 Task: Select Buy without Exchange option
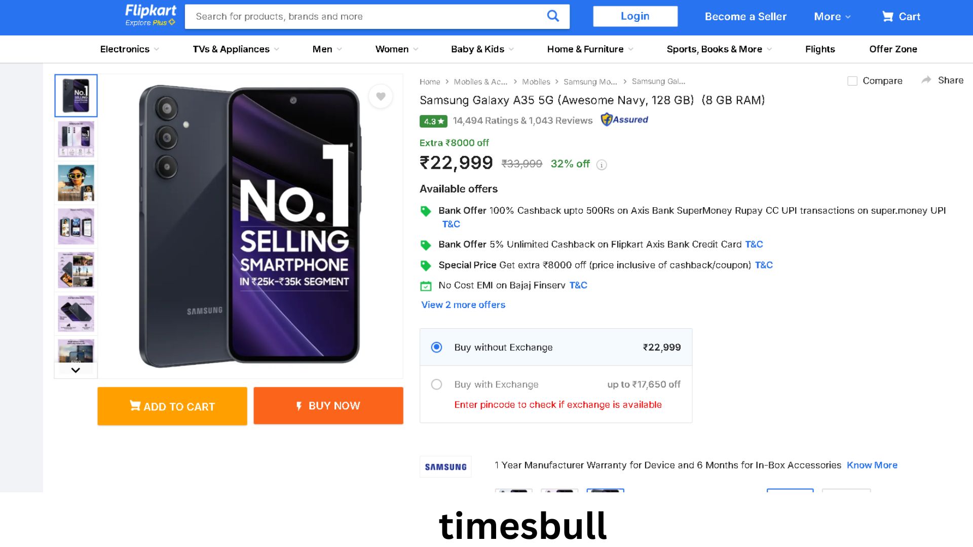[436, 347]
